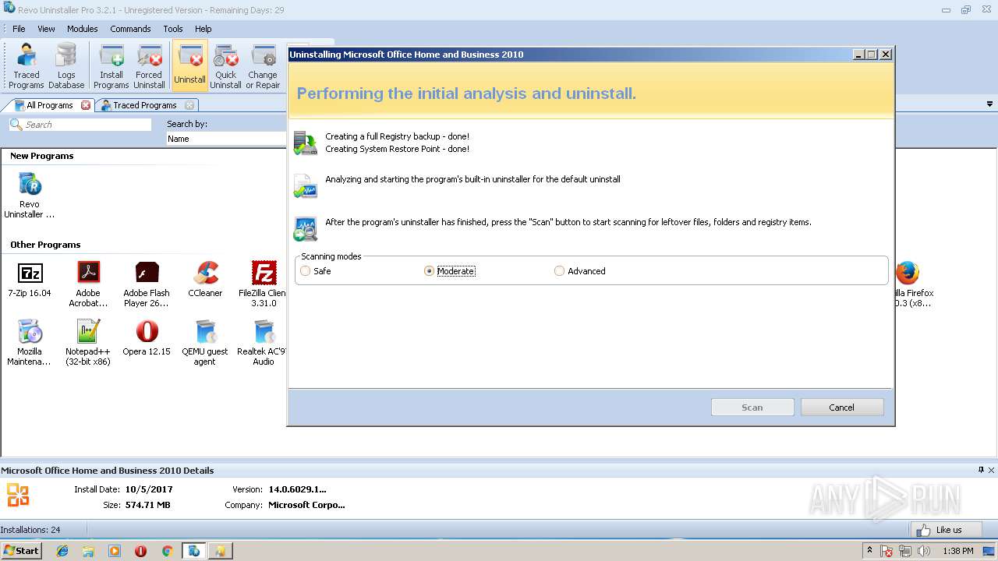The width and height of the screenshot is (998, 561).
Task: Choose Moderate scanning mode
Action: [449, 271]
